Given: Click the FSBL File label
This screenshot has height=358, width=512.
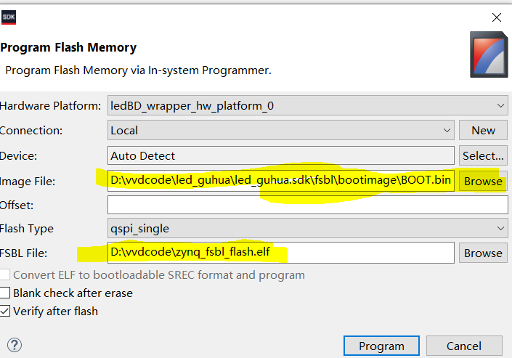Looking at the screenshot, I should tap(23, 253).
